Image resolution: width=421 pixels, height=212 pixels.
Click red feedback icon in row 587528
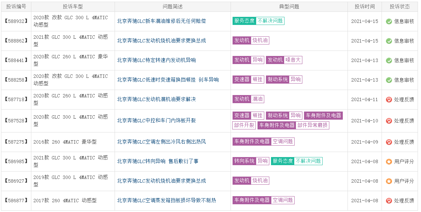coord(389,121)
